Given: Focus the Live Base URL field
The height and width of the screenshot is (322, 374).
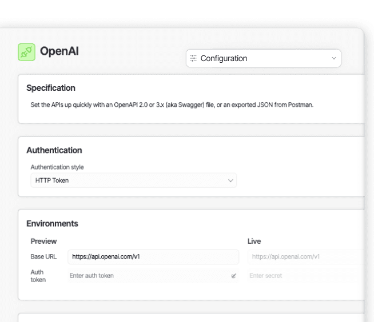Looking at the screenshot, I should (306, 257).
